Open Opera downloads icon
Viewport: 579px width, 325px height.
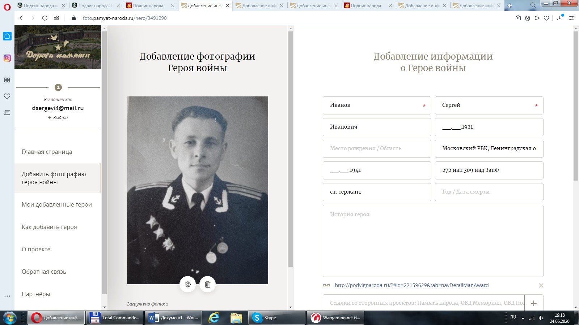pyautogui.click(x=560, y=18)
